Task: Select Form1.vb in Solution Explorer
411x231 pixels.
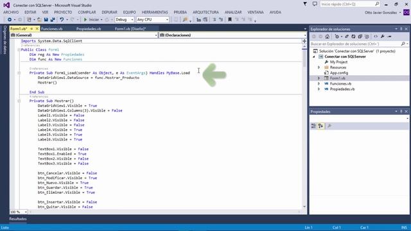Action: [x=337, y=78]
